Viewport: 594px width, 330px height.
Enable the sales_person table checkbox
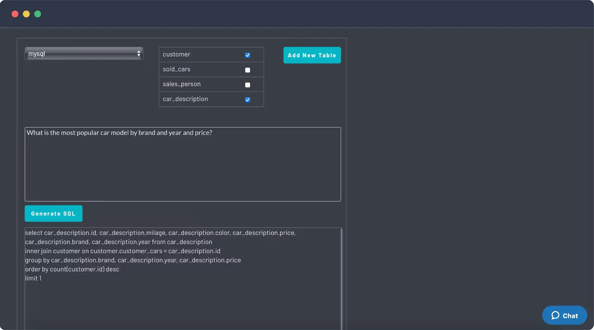click(247, 85)
